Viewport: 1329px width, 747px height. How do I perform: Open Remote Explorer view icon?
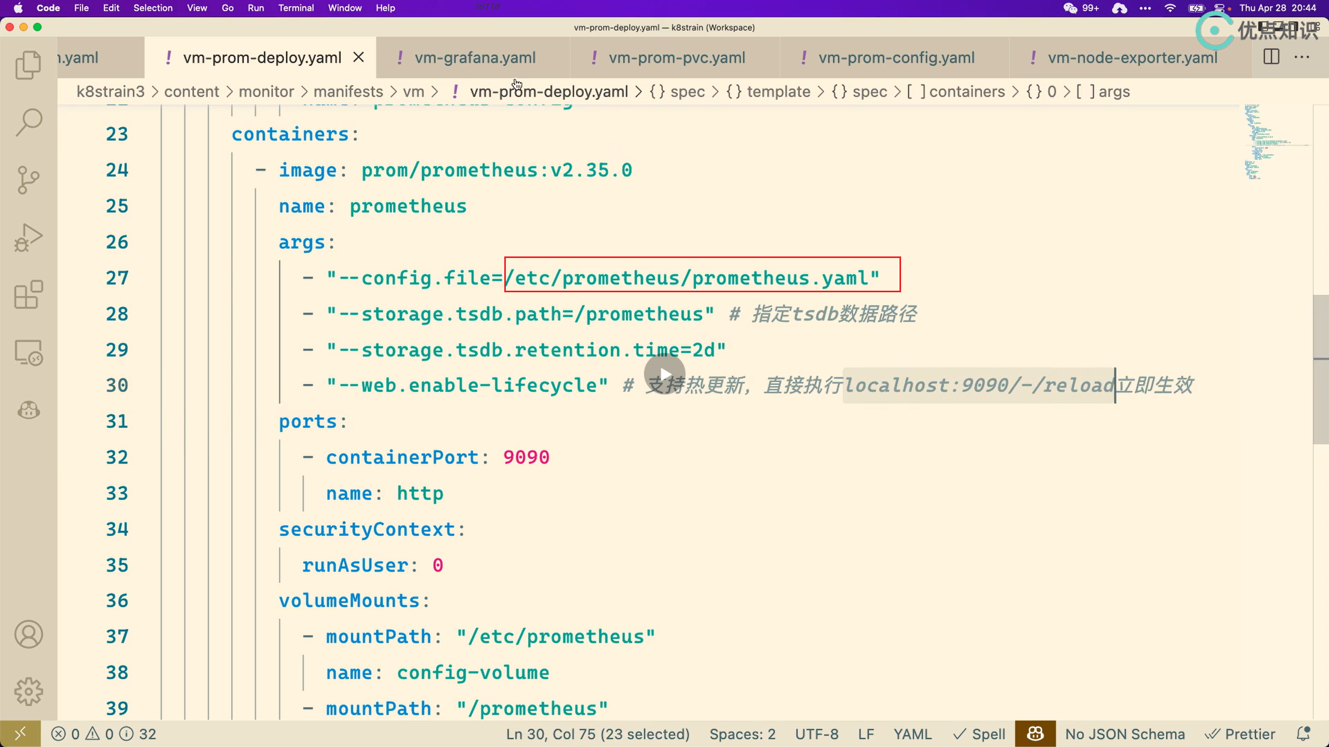point(28,353)
